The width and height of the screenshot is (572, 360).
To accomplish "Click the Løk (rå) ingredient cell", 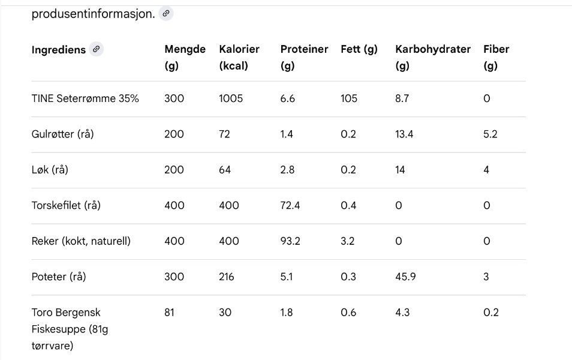I will (x=50, y=170).
